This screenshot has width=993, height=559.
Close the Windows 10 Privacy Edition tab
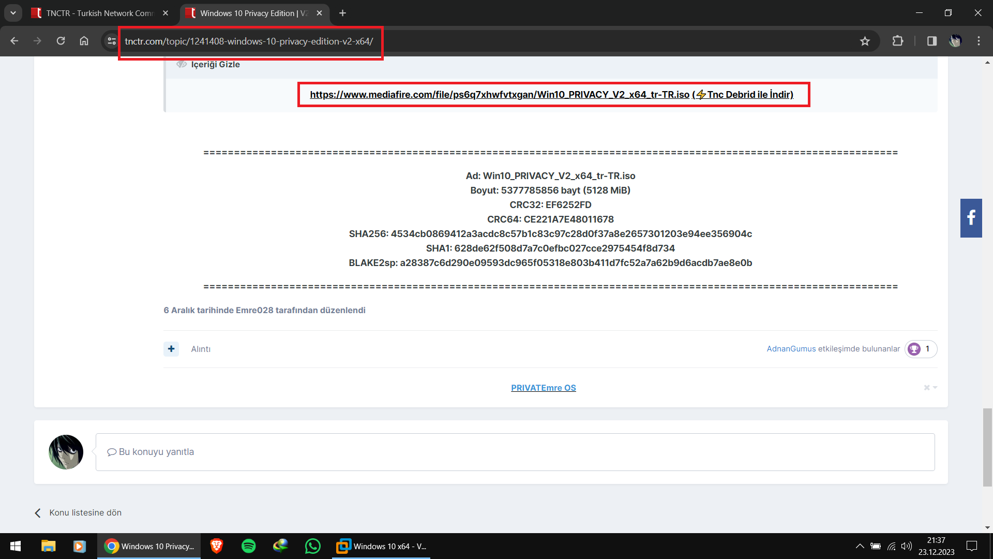(x=320, y=13)
